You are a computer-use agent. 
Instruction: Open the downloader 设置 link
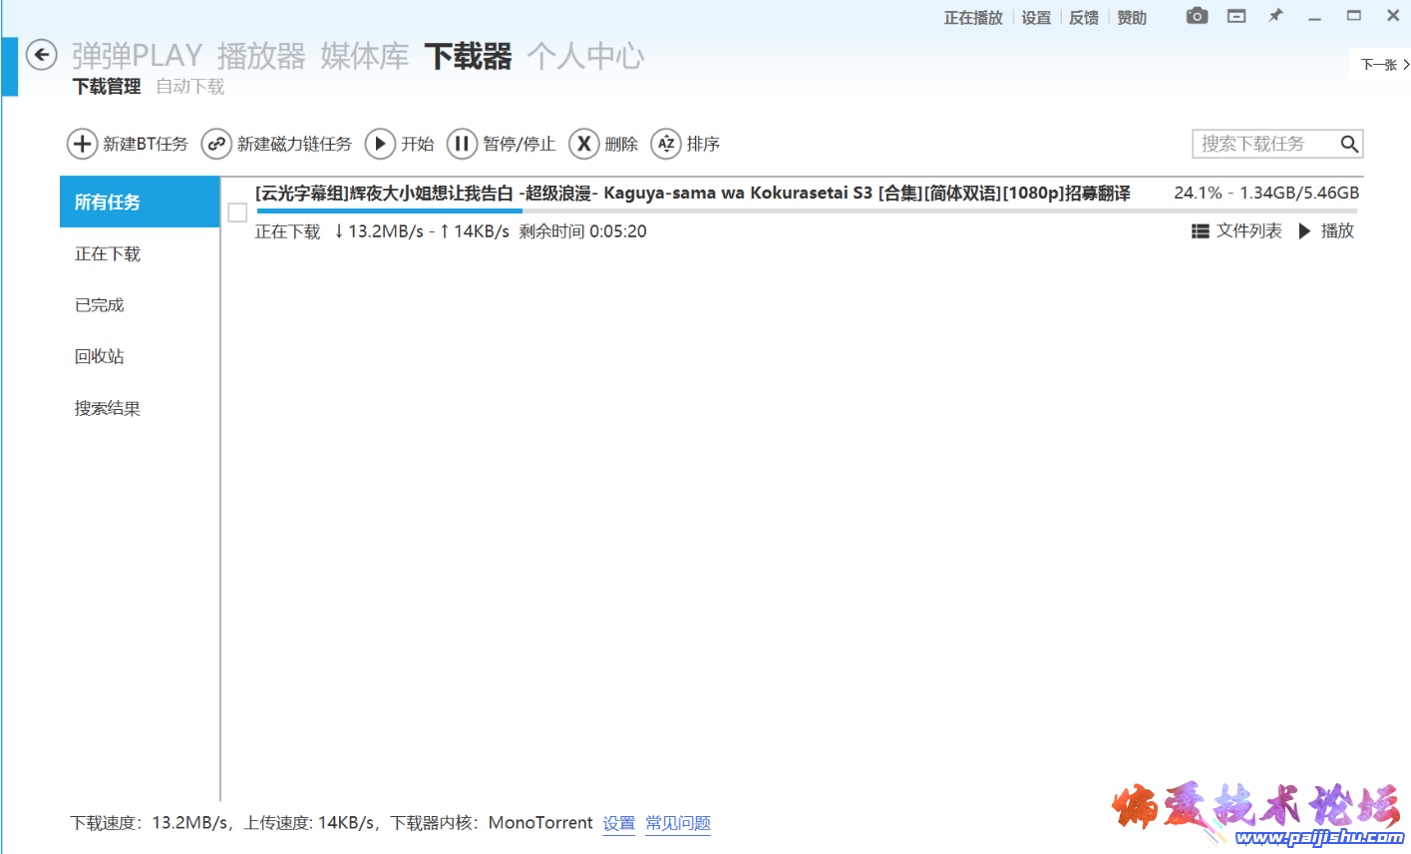[x=618, y=822]
